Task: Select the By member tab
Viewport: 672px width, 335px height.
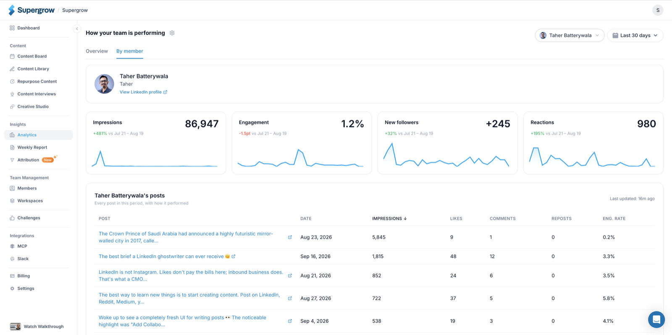Action: point(130,51)
